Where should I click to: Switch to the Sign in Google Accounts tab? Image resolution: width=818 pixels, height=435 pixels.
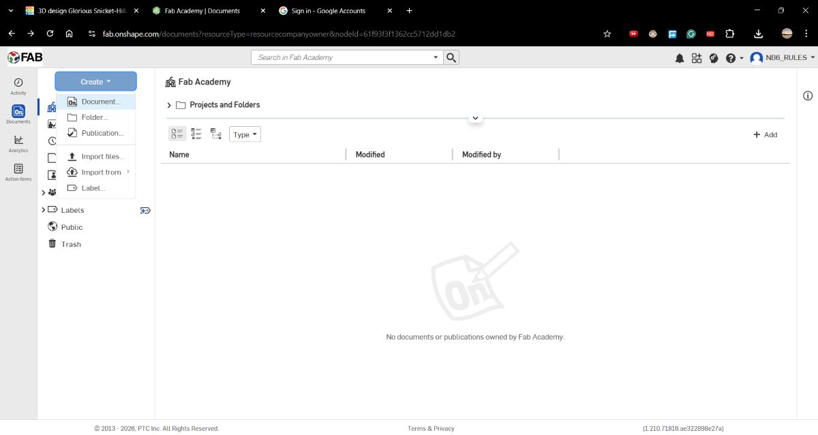(327, 10)
